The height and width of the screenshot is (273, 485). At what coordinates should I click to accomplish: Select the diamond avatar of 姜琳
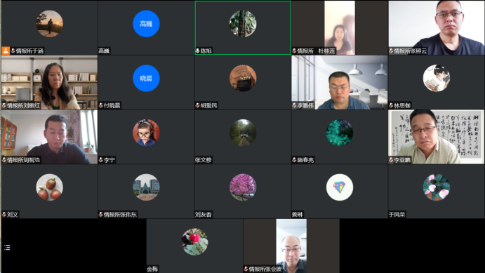point(340,187)
